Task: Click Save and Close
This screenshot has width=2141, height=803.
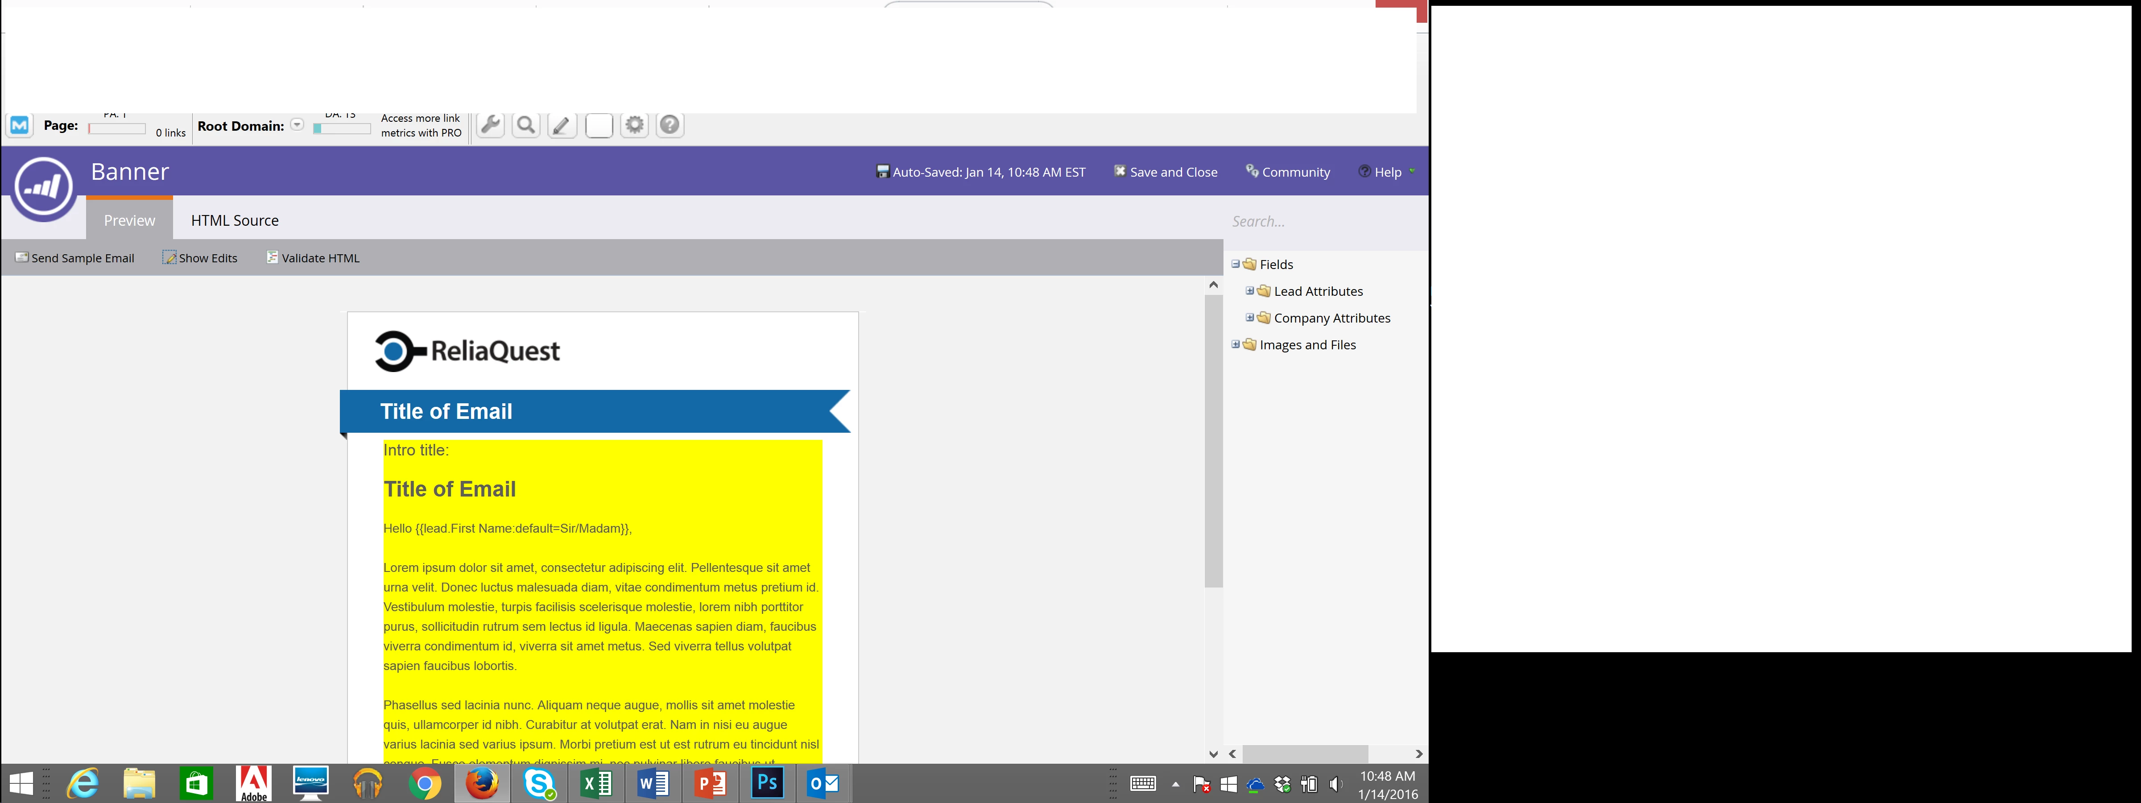Action: [x=1165, y=172]
